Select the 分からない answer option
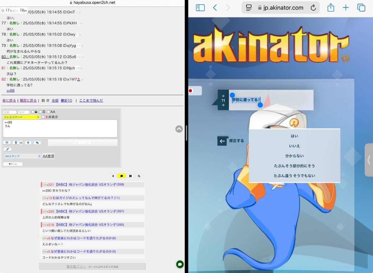Viewport: 373px width, 273px height. (294, 156)
